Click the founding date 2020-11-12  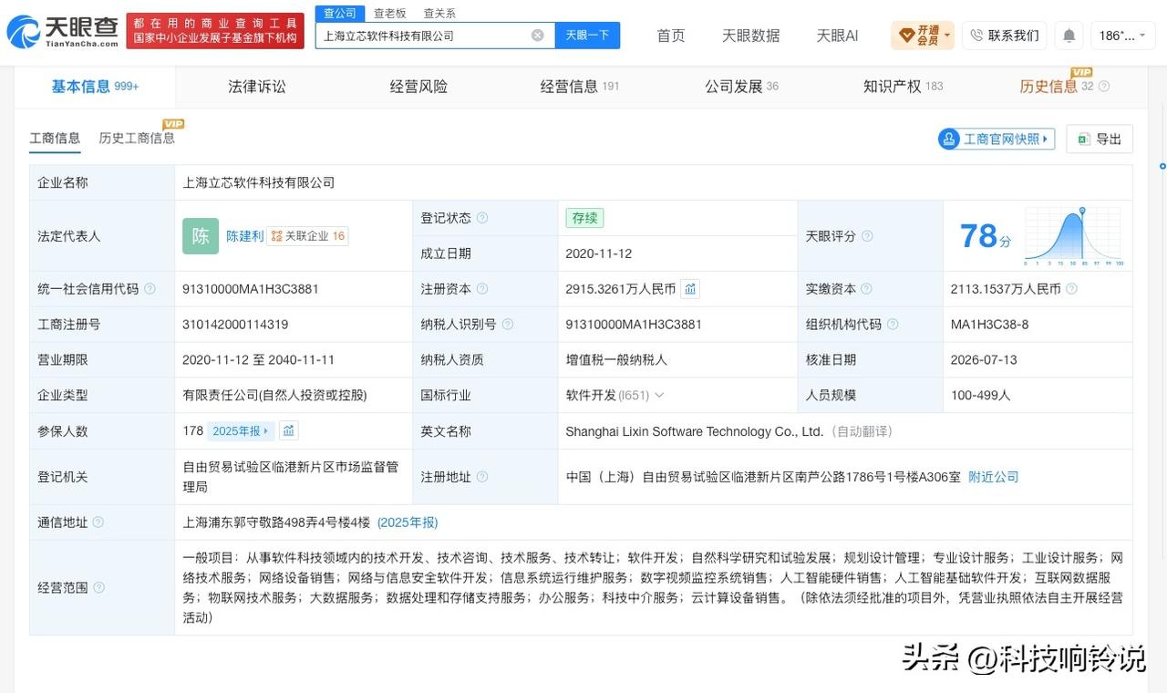point(599,253)
